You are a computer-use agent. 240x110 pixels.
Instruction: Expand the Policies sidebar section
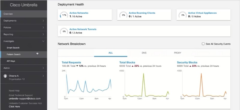[x=24, y=27]
